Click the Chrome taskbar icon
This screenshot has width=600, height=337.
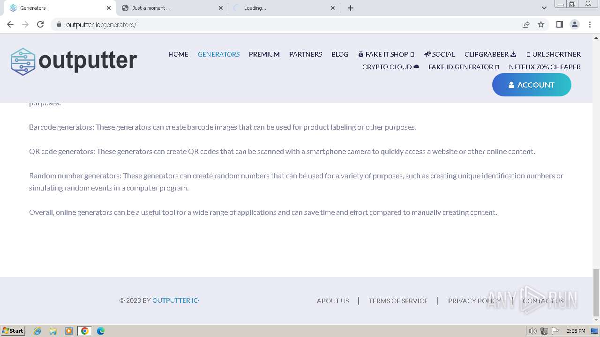[x=85, y=331]
